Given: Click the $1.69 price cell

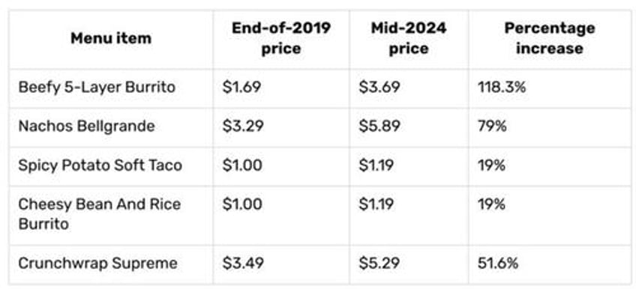Looking at the screenshot, I should (x=281, y=88).
